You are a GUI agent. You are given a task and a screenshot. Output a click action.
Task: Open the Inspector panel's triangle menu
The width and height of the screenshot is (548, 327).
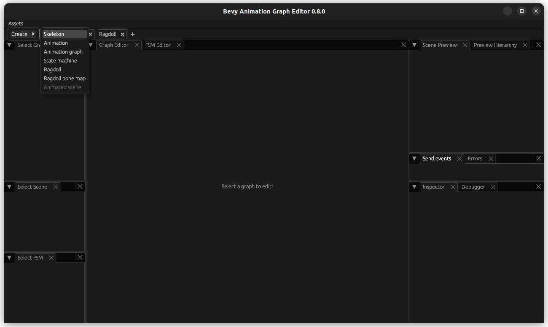(414, 186)
